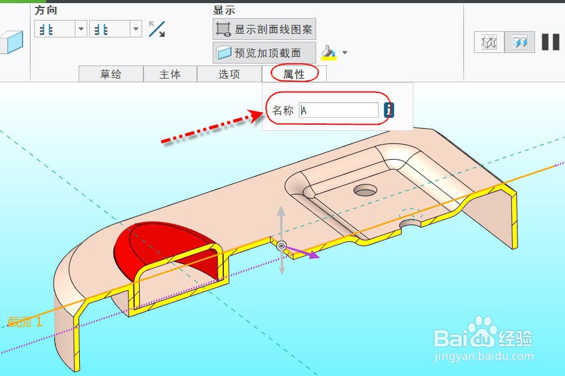Viewport: 565px width, 376px height.
Task: Toggle the show dangling section wireframe icon
Action: (488, 42)
